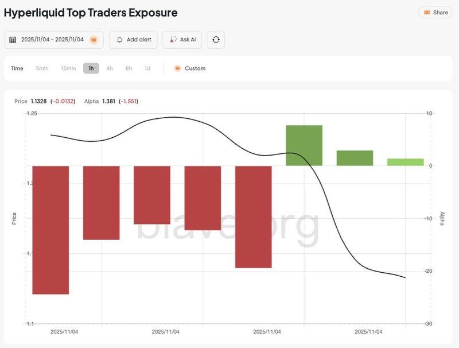Switch to the 8h interval

tap(129, 68)
